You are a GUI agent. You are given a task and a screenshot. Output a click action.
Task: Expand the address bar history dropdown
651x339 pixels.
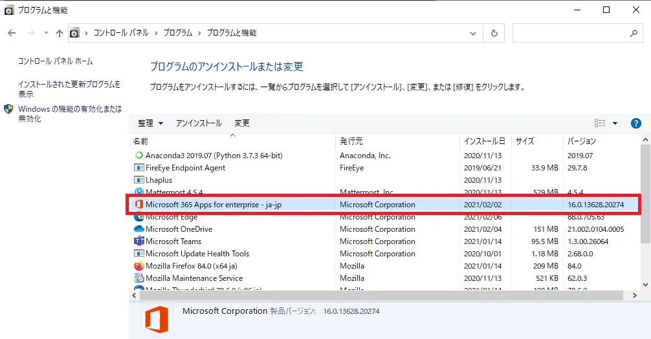point(473,33)
